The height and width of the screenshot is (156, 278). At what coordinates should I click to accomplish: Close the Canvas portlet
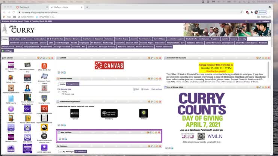(160, 58)
